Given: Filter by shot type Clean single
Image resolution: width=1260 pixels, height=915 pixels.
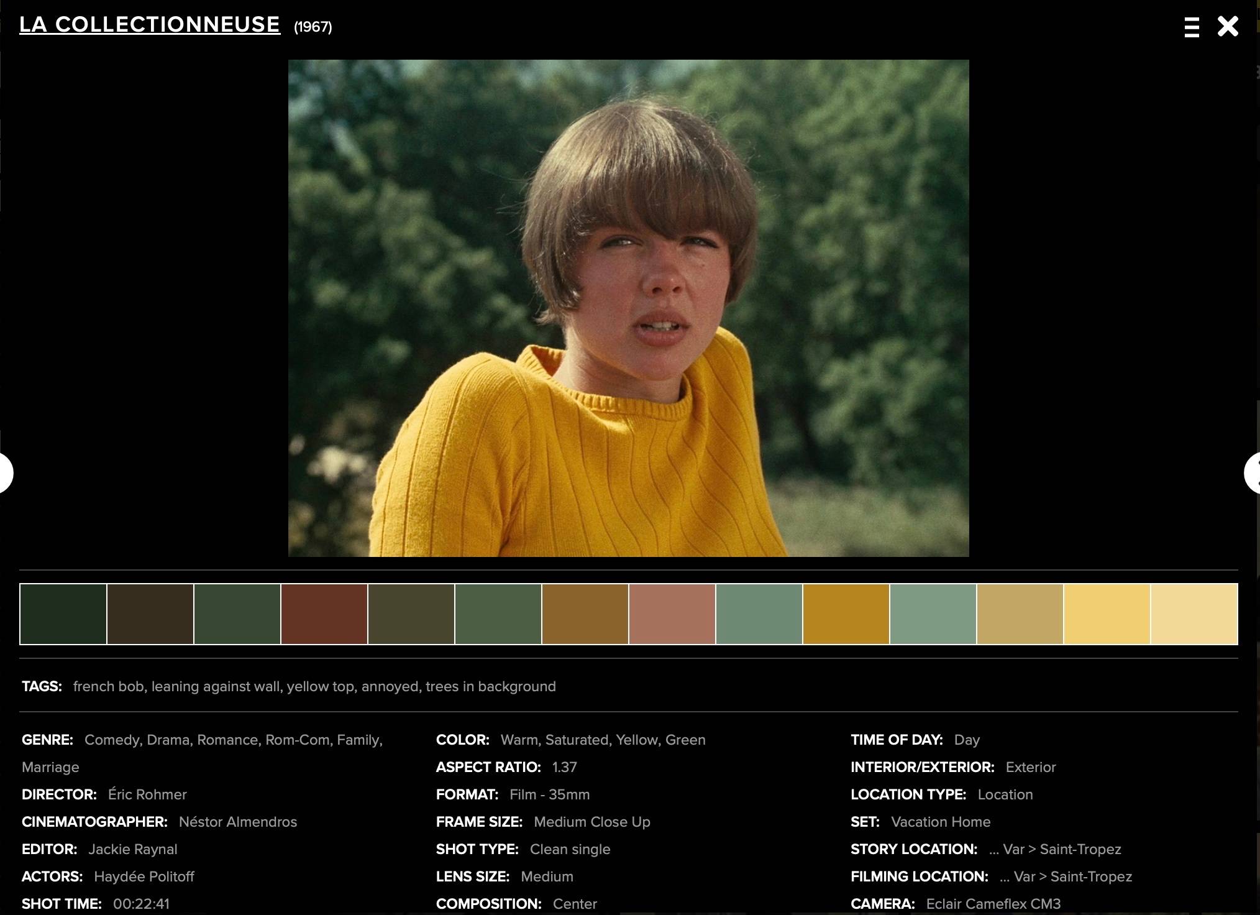Looking at the screenshot, I should click(570, 849).
